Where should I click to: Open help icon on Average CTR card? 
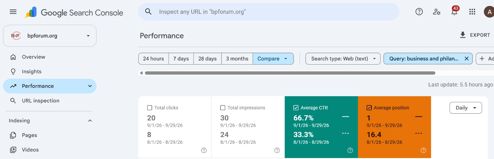[x=350, y=150]
